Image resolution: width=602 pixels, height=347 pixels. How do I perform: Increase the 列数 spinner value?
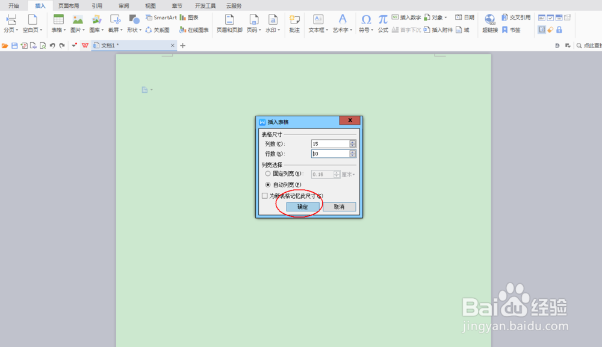353,142
